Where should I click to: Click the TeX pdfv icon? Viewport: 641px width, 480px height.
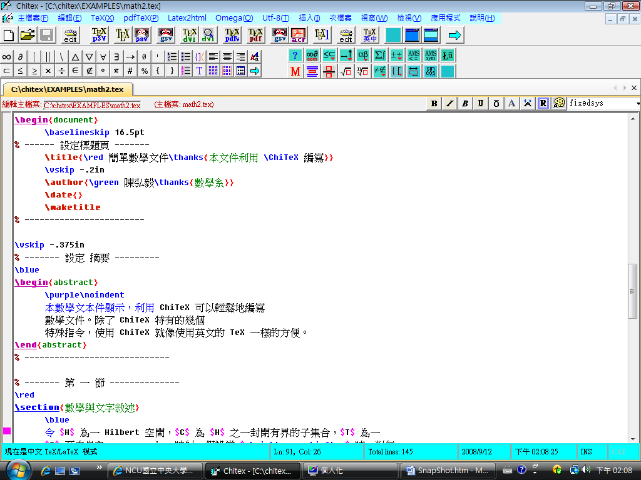click(232, 35)
